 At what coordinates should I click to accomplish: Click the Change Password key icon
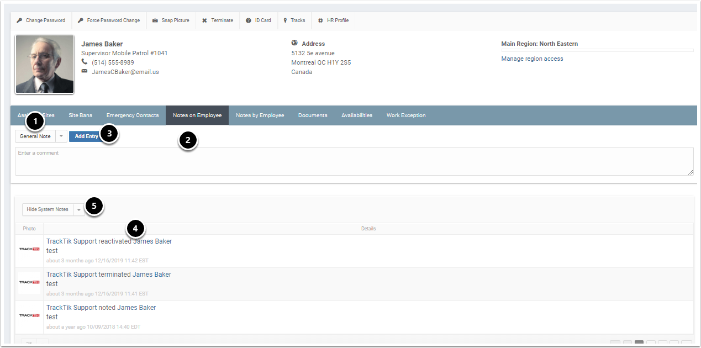tap(19, 20)
